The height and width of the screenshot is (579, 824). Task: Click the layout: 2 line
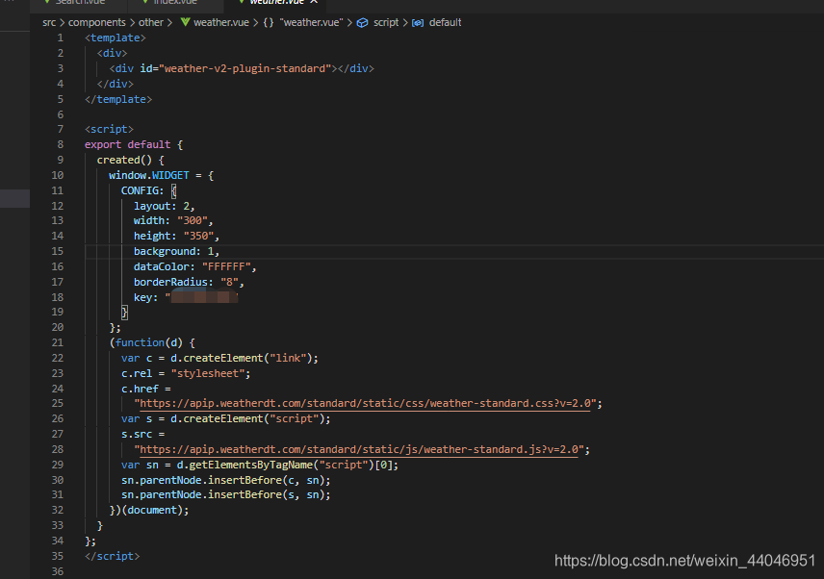(164, 206)
